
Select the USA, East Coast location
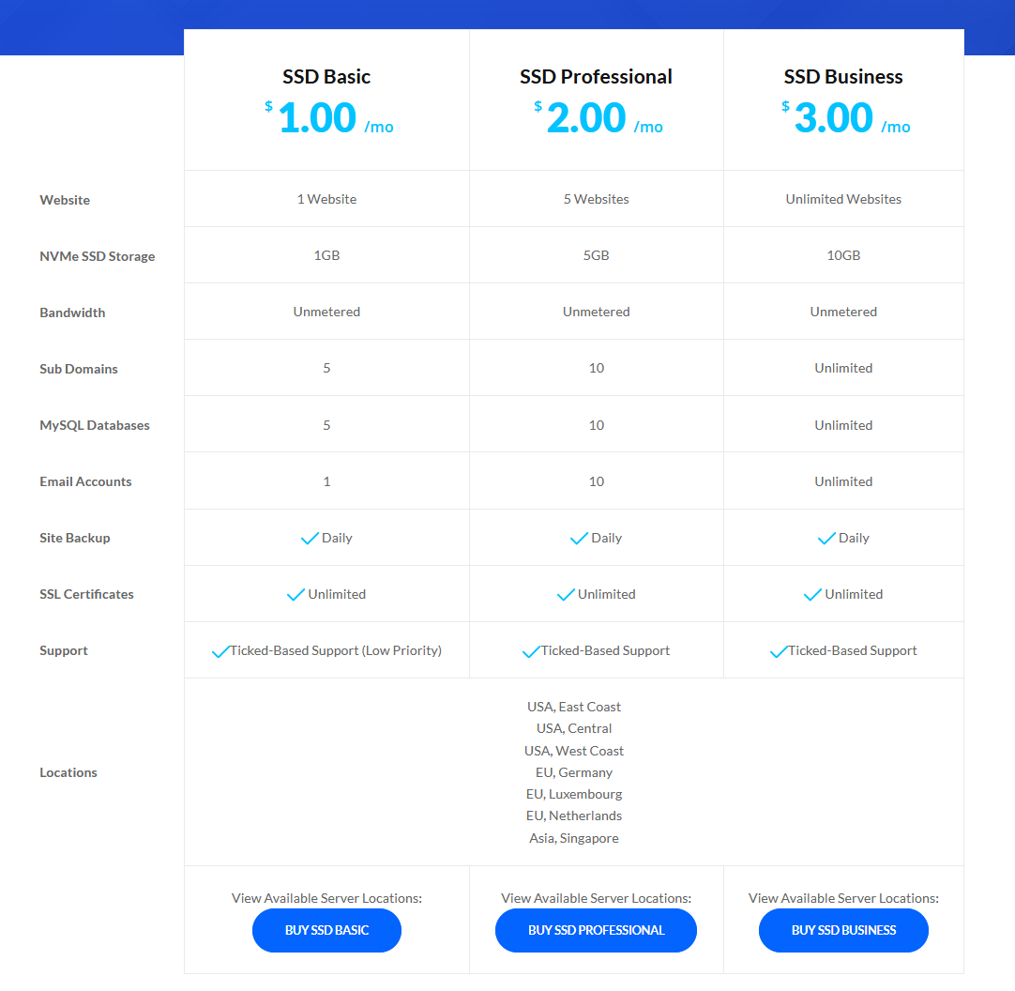[x=574, y=707]
